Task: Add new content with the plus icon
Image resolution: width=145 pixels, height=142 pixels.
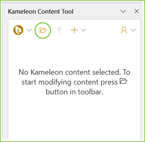Action: click(74, 30)
